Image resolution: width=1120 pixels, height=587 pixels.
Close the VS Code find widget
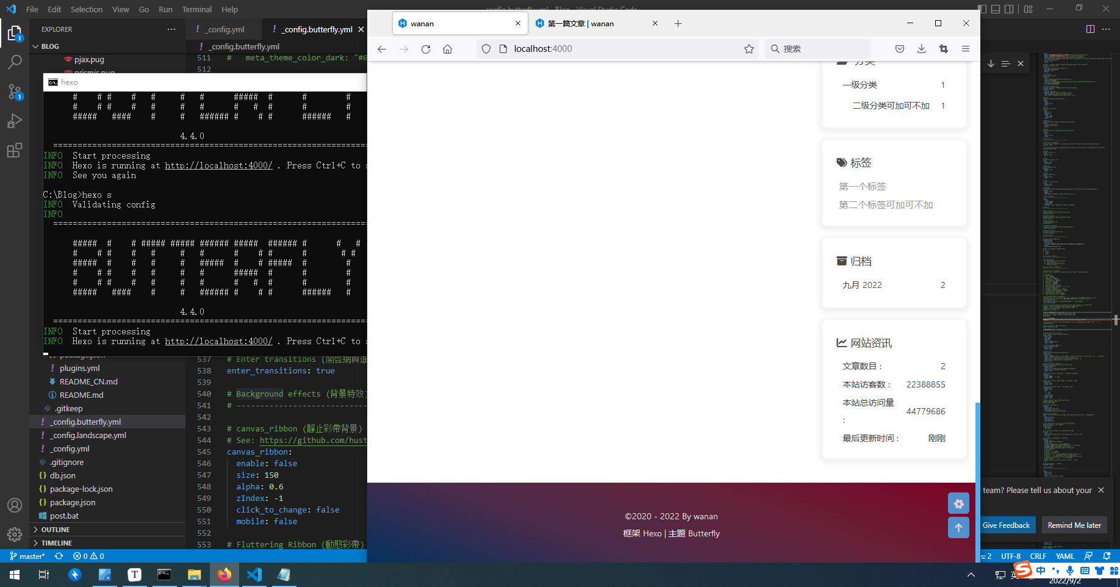point(1021,63)
